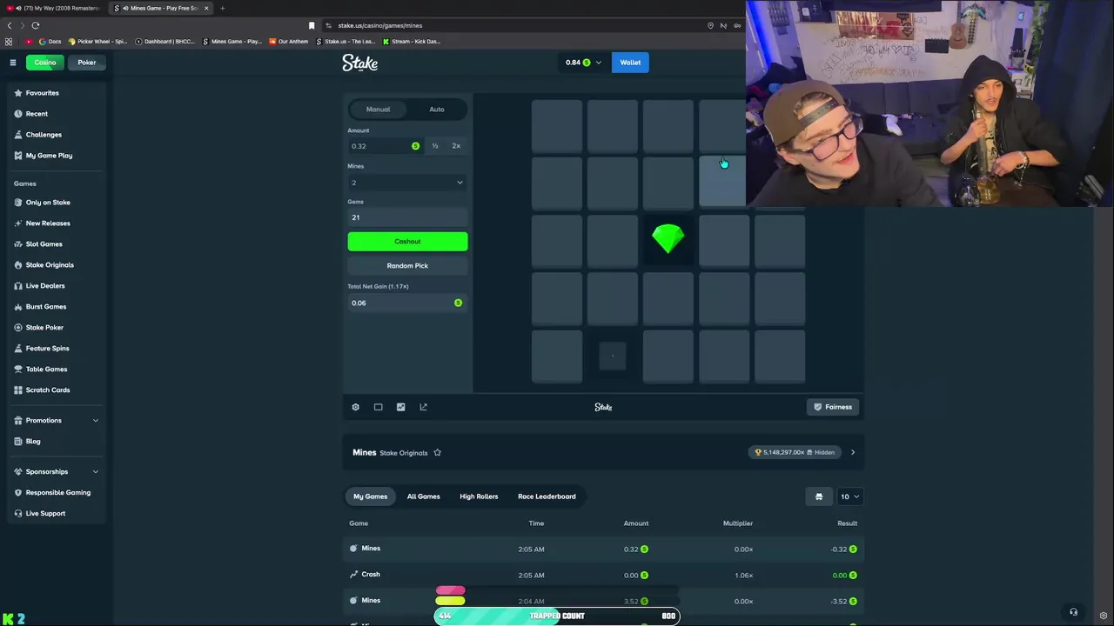1114x626 pixels.
Task: Open the Our Anthem bookmark
Action: 289,42
